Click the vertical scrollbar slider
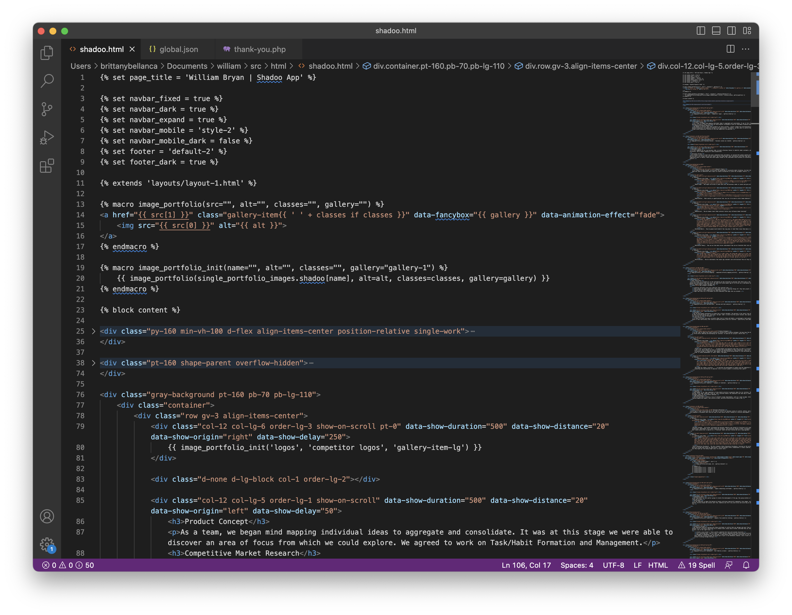This screenshot has width=792, height=615. (755, 89)
